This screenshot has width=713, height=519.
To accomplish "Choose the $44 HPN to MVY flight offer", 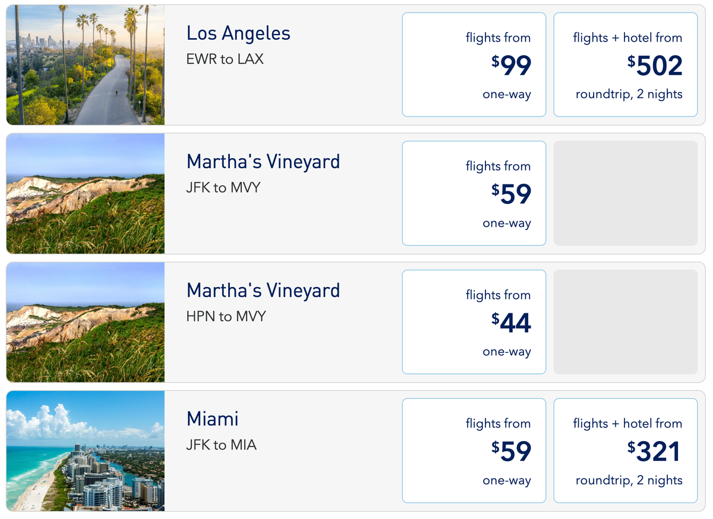I will tap(474, 322).
